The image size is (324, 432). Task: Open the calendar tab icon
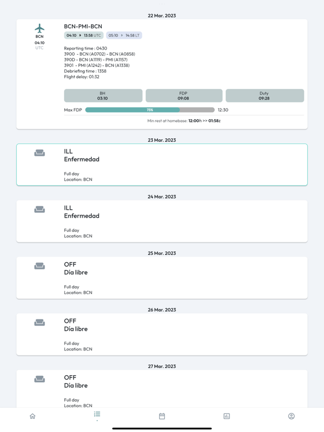pyautogui.click(x=162, y=416)
